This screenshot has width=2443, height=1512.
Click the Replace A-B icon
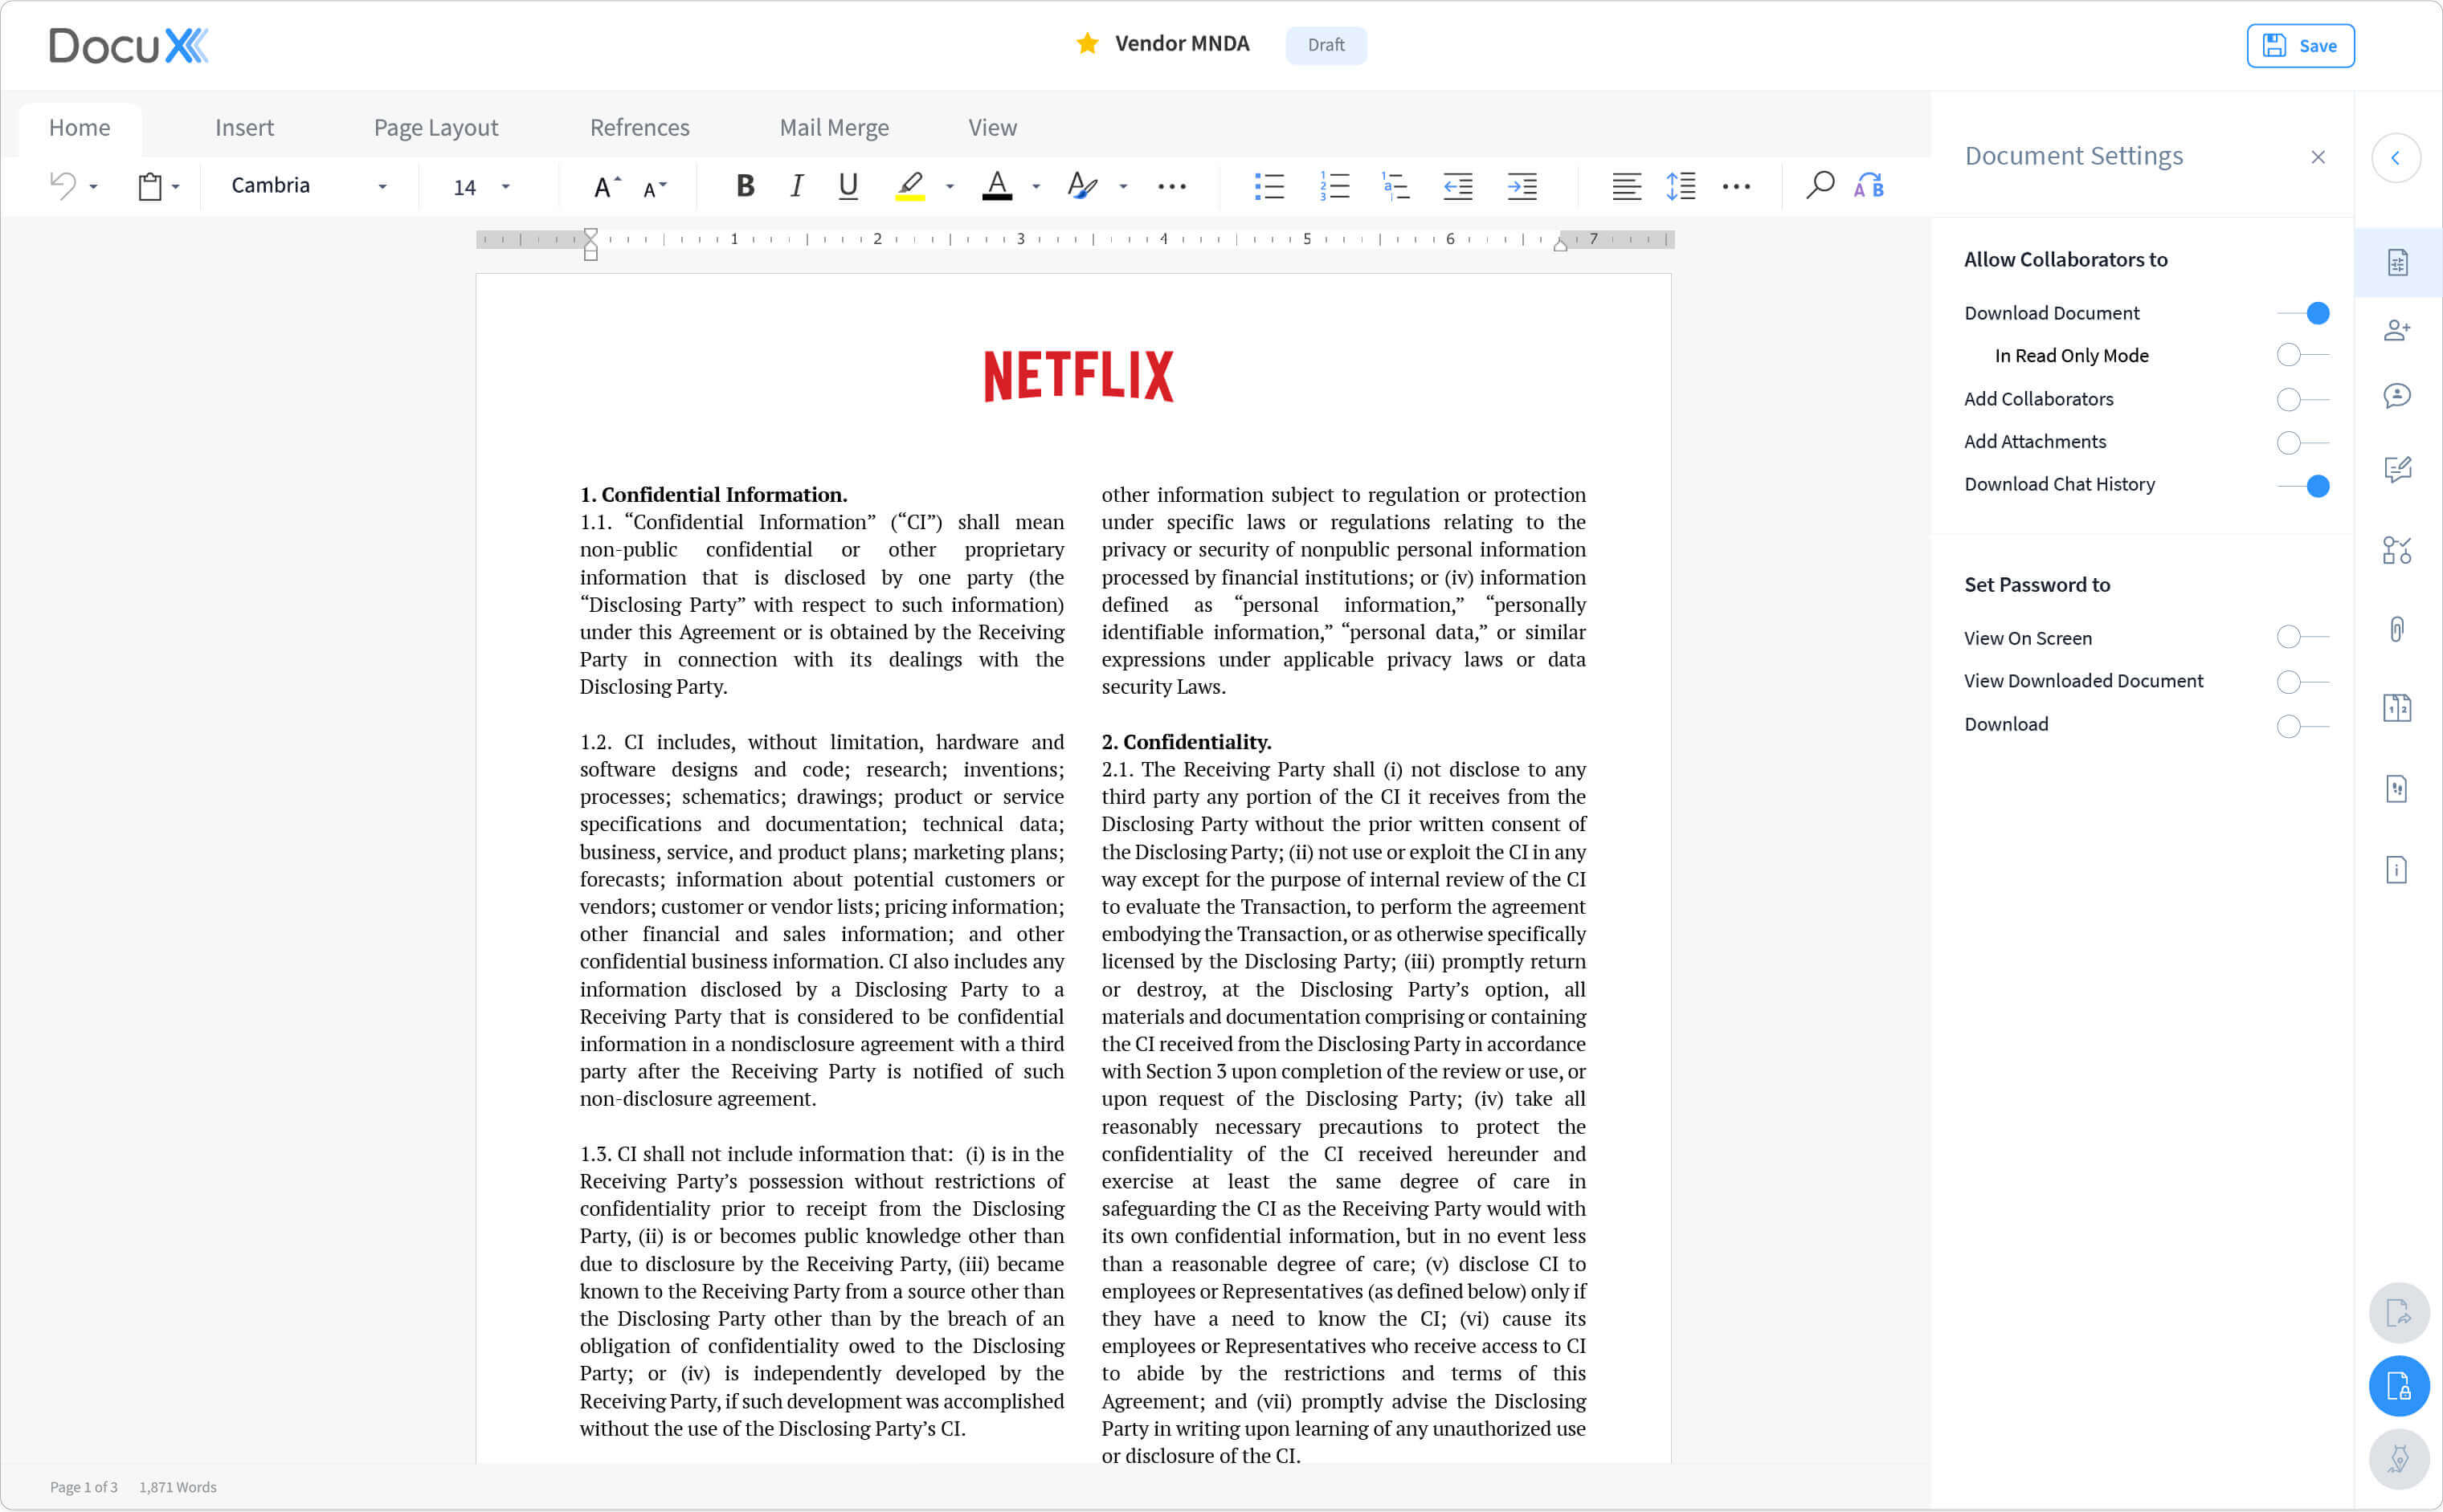pos(1869,185)
